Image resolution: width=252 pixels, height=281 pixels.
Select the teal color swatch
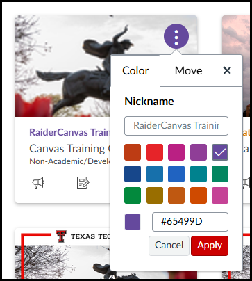point(199,174)
